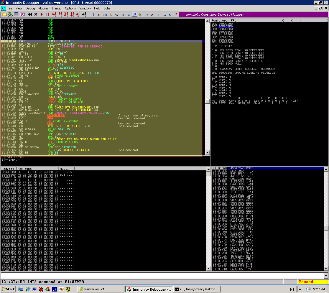Click the Python shell snake icon
This screenshot has width=329, height=293.
point(10,14)
